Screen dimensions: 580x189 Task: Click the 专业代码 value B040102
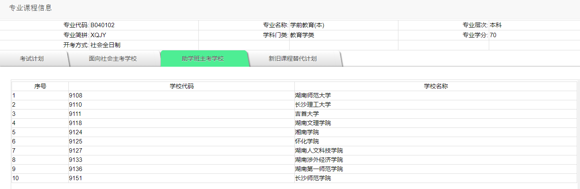(103, 25)
